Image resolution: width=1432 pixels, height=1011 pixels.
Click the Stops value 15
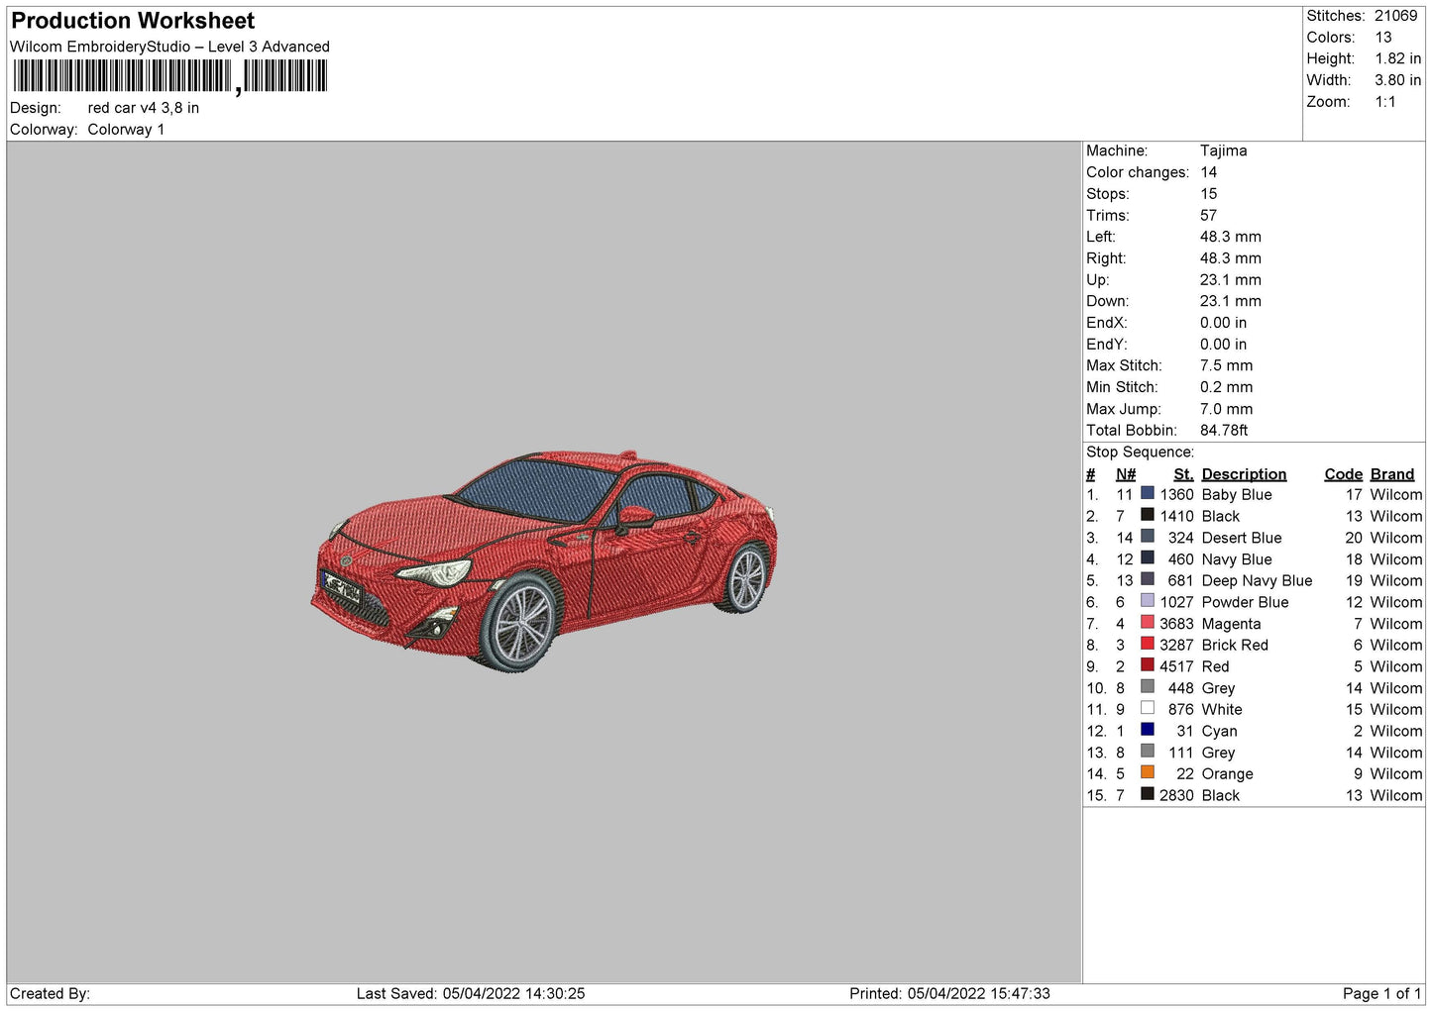point(1209,194)
